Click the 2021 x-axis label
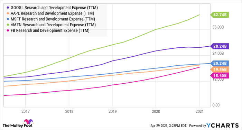This screenshot has width=242, height=130. (199, 111)
